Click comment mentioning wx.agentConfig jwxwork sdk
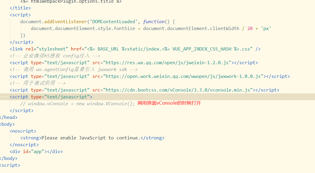 point(74,70)
